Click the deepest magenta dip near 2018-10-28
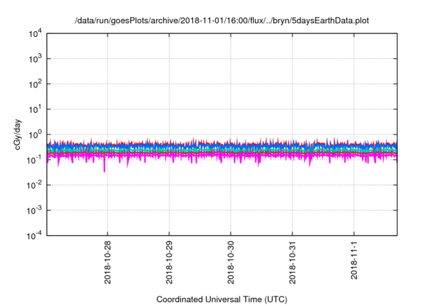The image size is (438, 306). (x=105, y=169)
